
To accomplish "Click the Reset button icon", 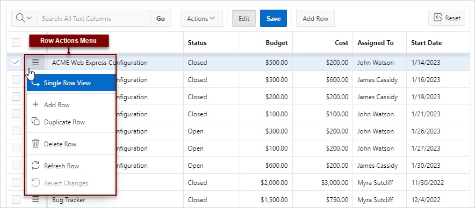I will coord(438,18).
